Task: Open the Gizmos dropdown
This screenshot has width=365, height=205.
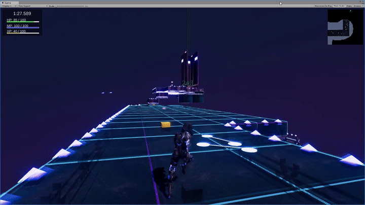Action: point(358,6)
